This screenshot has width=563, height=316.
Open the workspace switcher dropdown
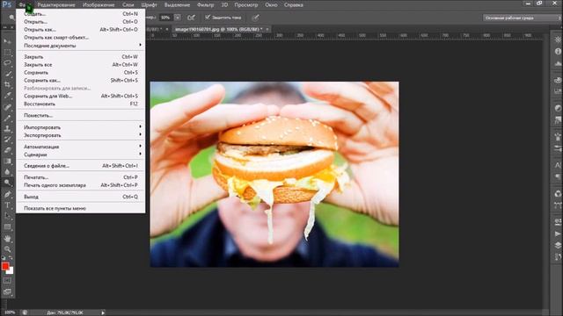pos(522,18)
